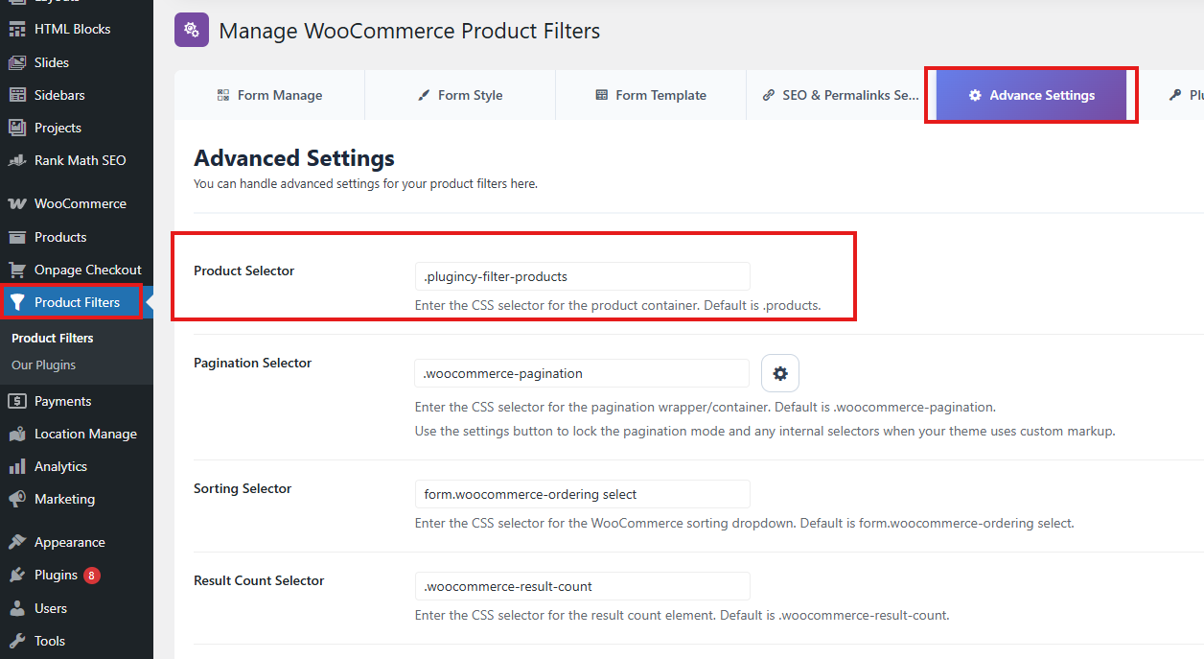
Task: Focus the Pagination Selector input field
Action: [583, 373]
